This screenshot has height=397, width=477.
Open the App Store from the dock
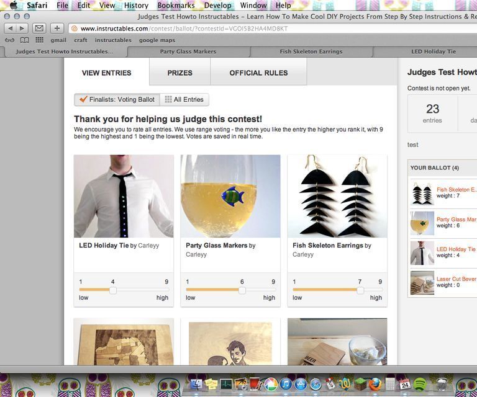301,385
